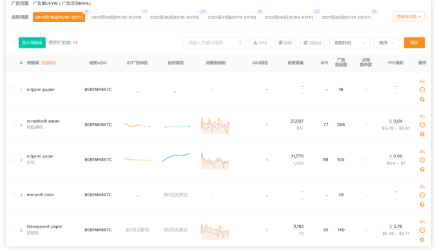Click Google search icon for scrapbook paper
Viewport: 435px width, 251px height.
tap(422, 134)
